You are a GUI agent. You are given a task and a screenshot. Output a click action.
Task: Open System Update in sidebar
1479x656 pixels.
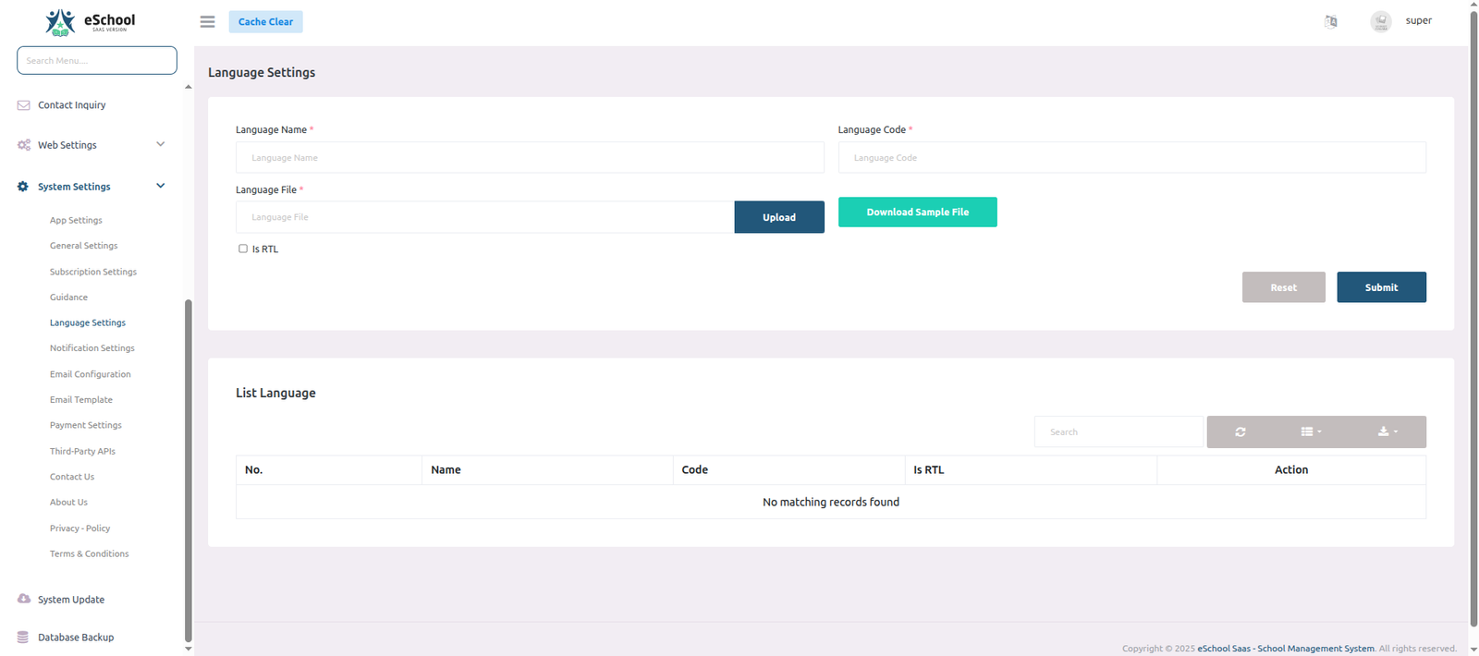tap(70, 600)
